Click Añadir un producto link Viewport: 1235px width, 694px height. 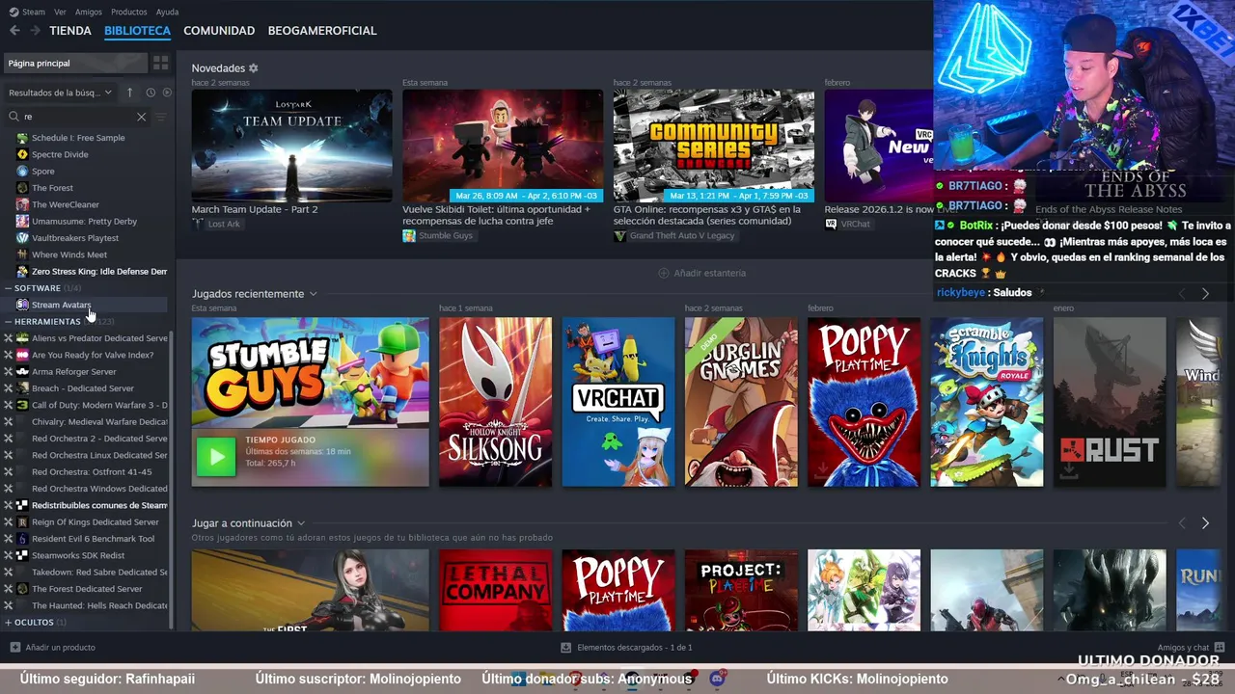pyautogui.click(x=52, y=648)
